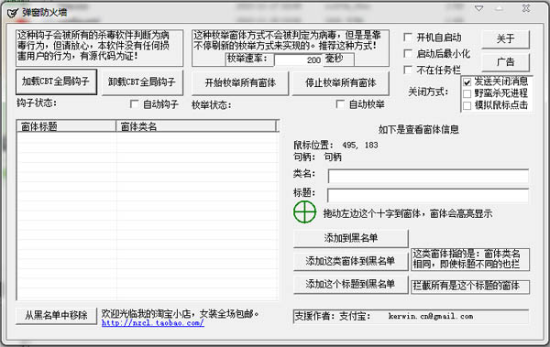Click the 加载CBT全局钩子 button

tap(56, 82)
